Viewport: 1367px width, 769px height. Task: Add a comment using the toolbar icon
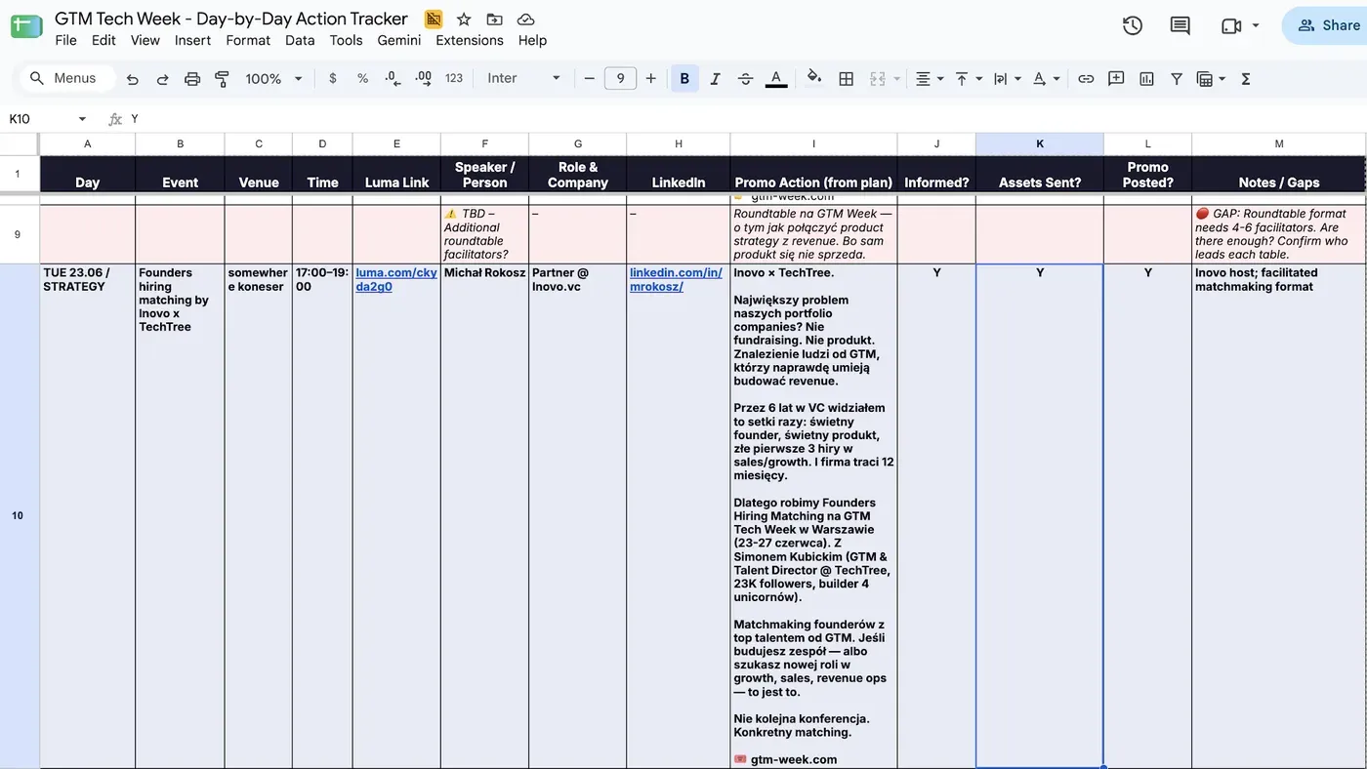coord(1116,78)
